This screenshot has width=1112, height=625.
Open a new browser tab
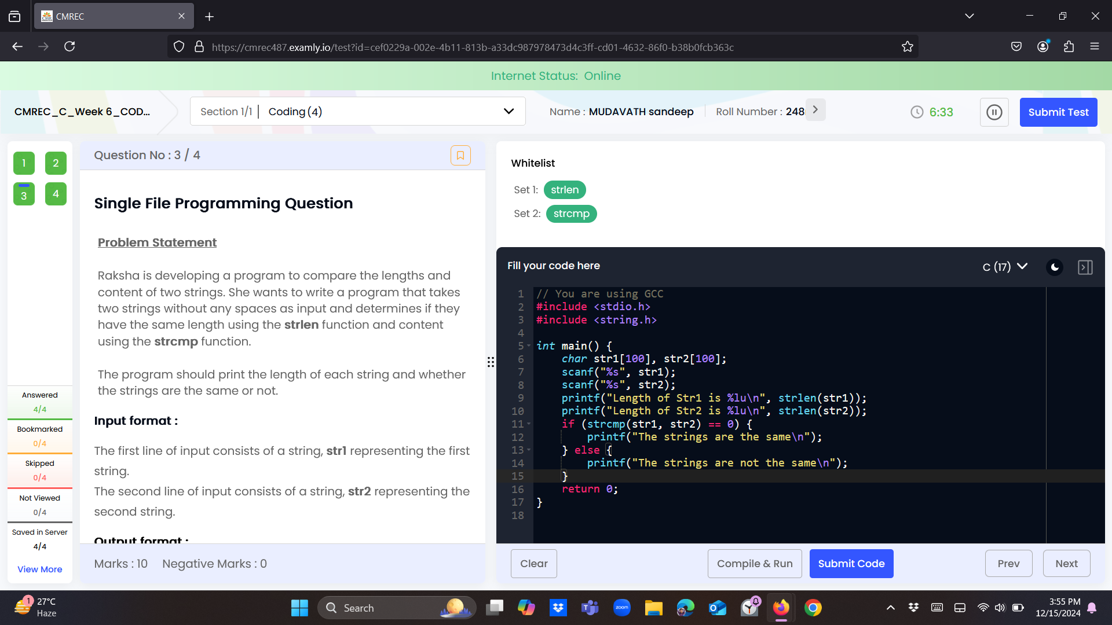210,16
